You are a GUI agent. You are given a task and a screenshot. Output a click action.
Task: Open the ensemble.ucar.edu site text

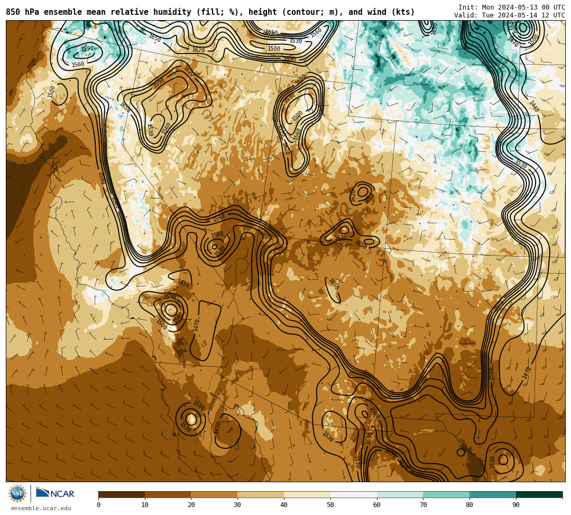[x=41, y=508]
